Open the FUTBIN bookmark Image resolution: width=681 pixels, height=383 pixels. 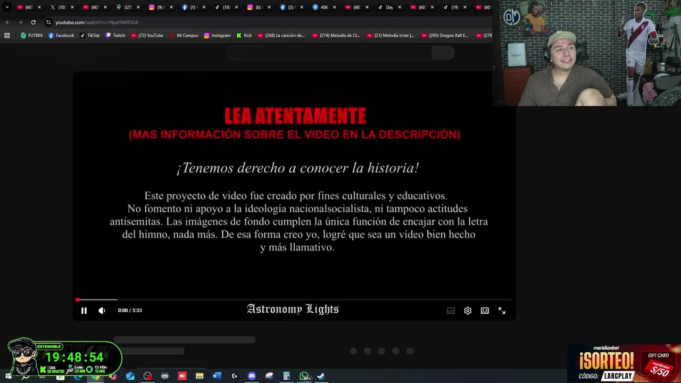(31, 36)
